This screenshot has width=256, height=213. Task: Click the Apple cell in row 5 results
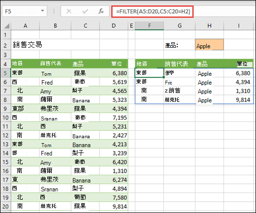point(209,73)
